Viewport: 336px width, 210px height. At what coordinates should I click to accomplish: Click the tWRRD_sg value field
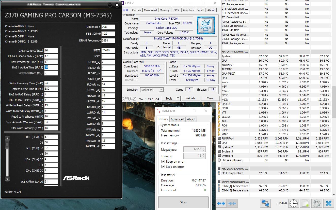pos(108,107)
